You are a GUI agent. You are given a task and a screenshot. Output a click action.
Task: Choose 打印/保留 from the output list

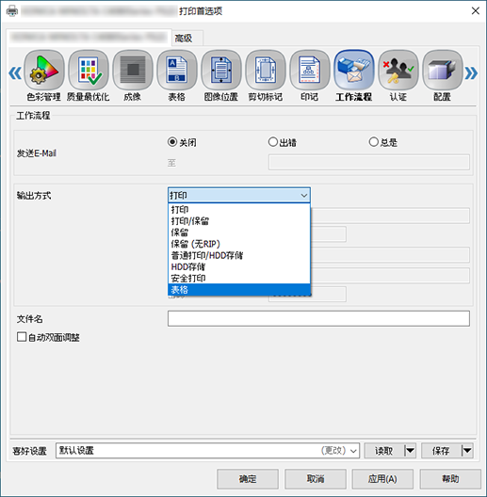pyautogui.click(x=239, y=221)
